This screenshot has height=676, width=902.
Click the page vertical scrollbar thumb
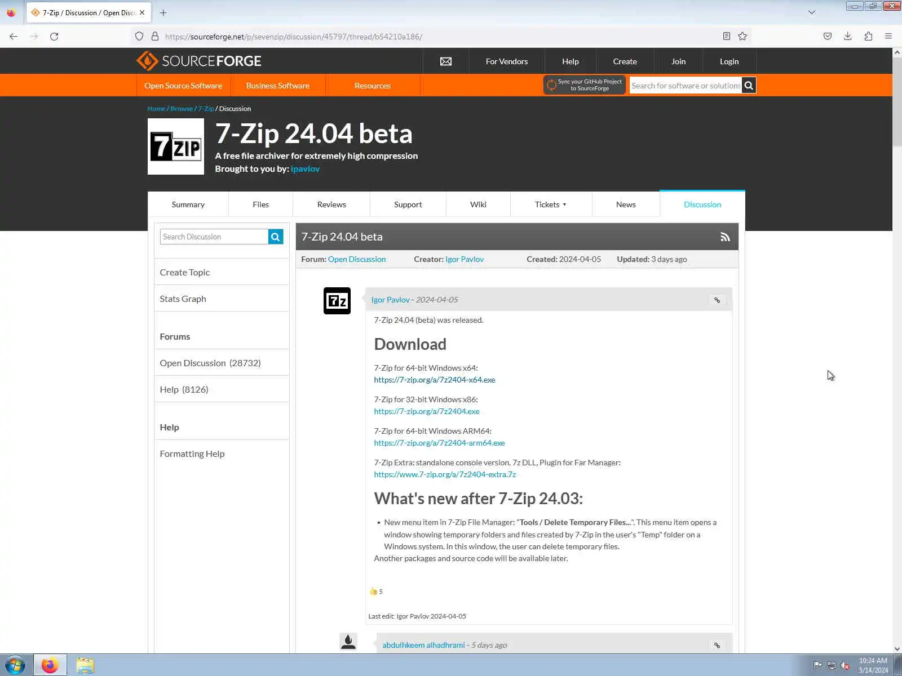pos(897,101)
